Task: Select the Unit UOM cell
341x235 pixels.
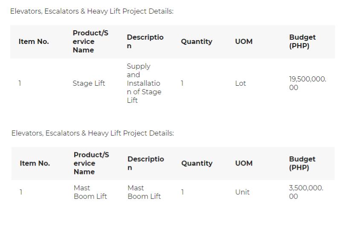Action: [x=242, y=192]
